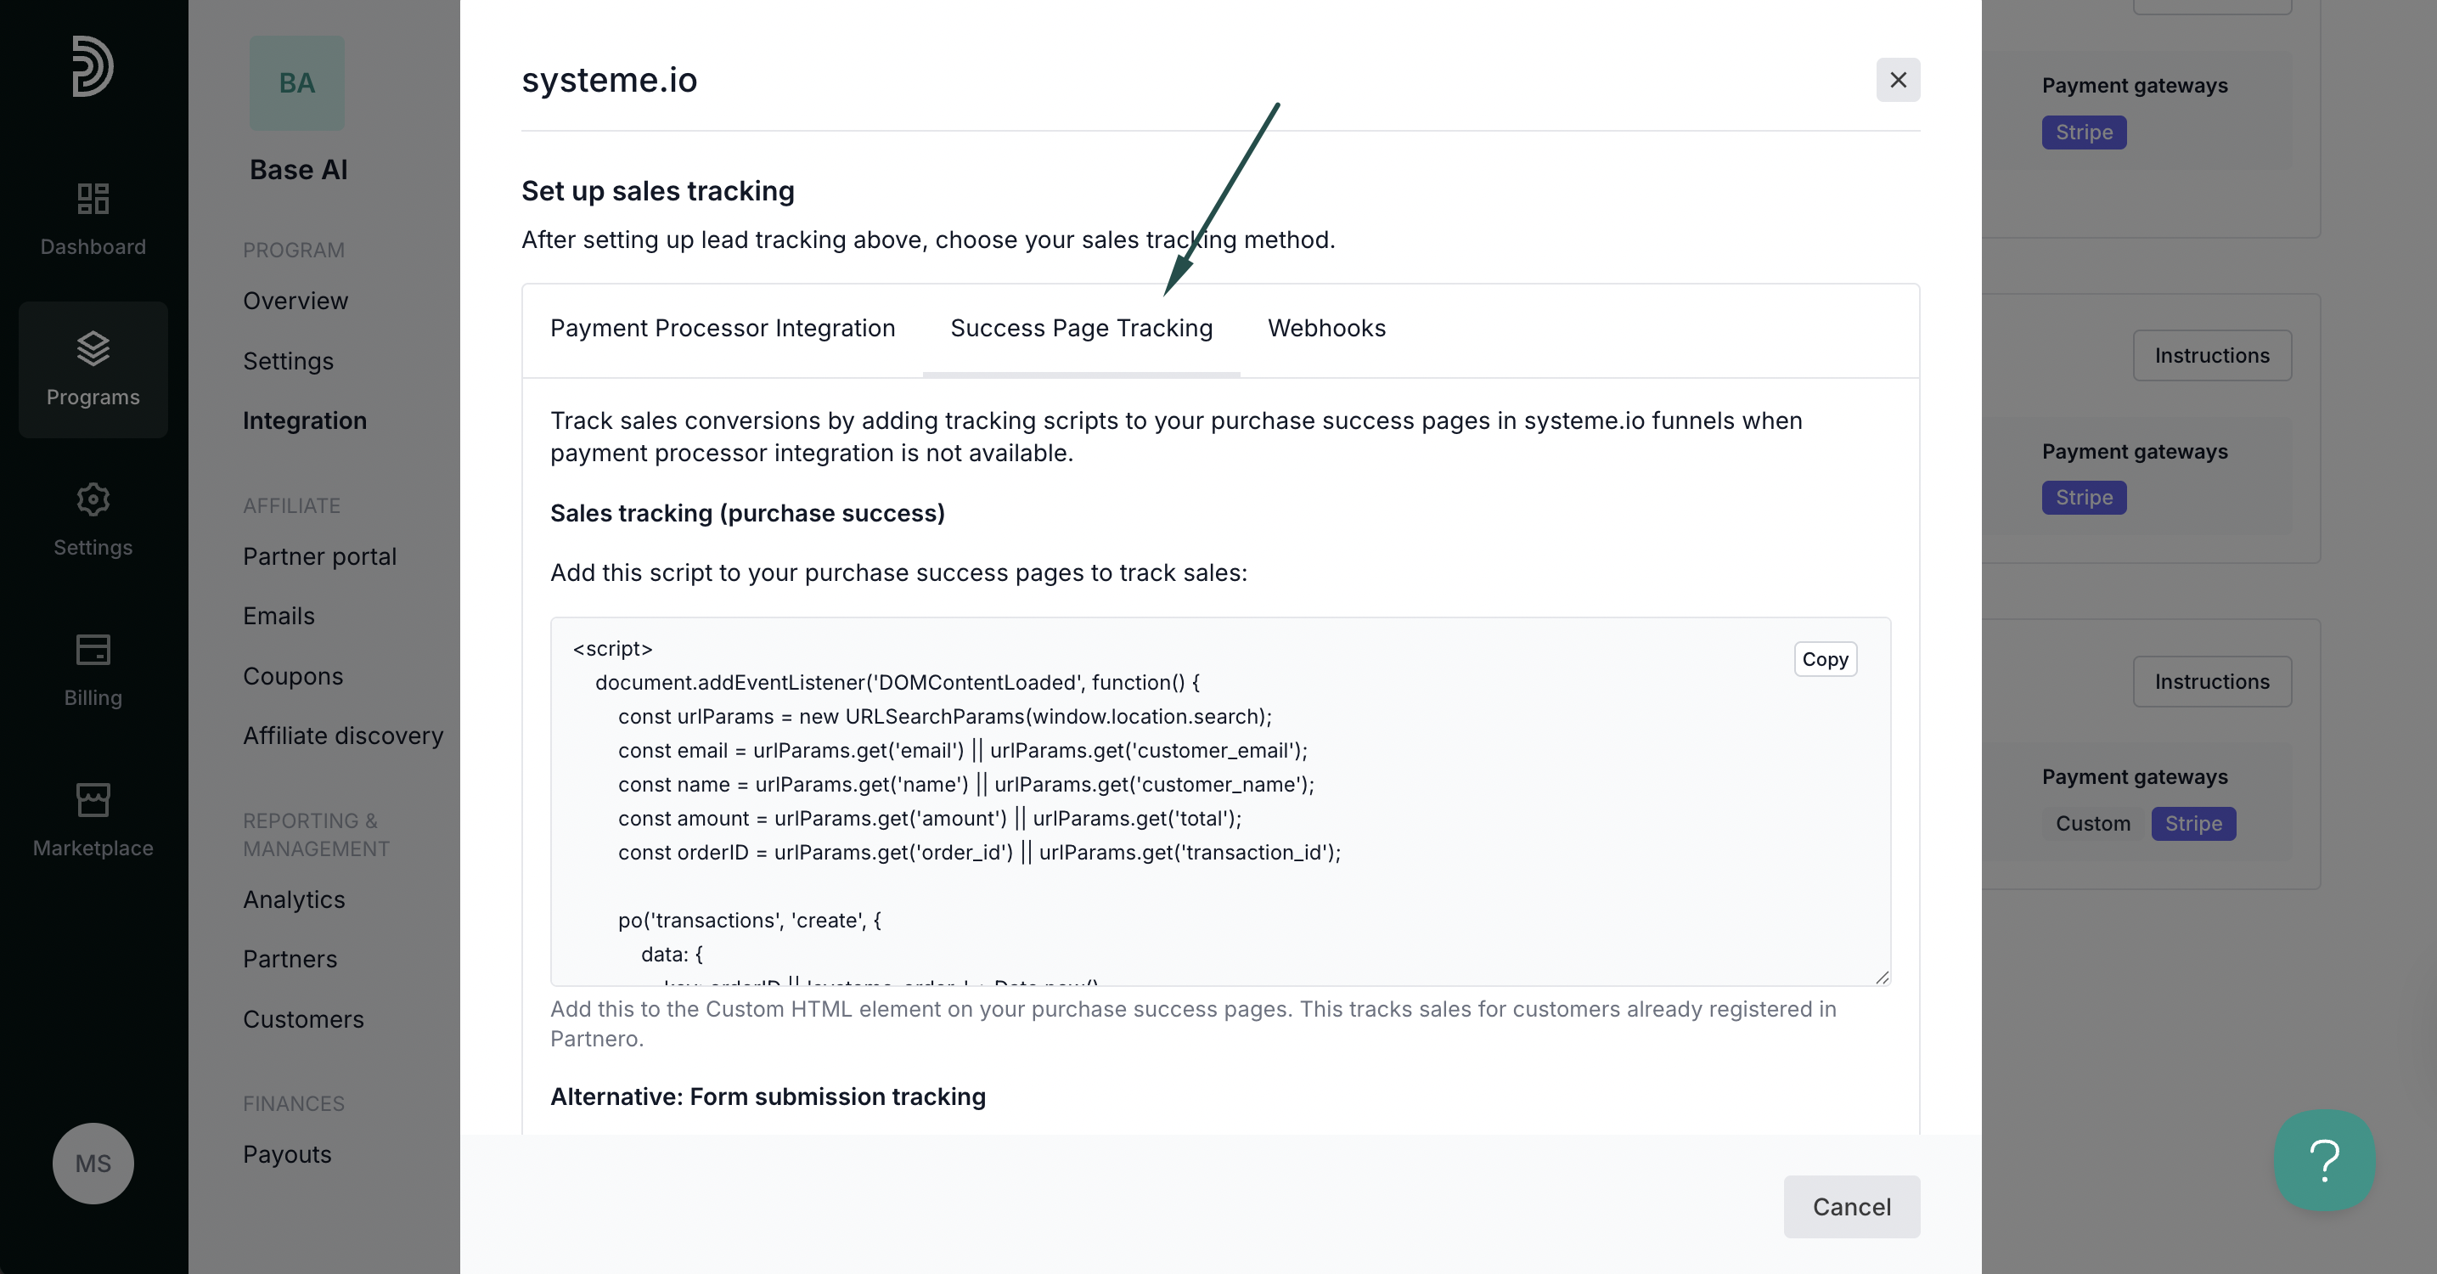Screen dimensions: 2437x1274
Task: Open the Dashboard icon in sidebar
Action: [x=93, y=199]
